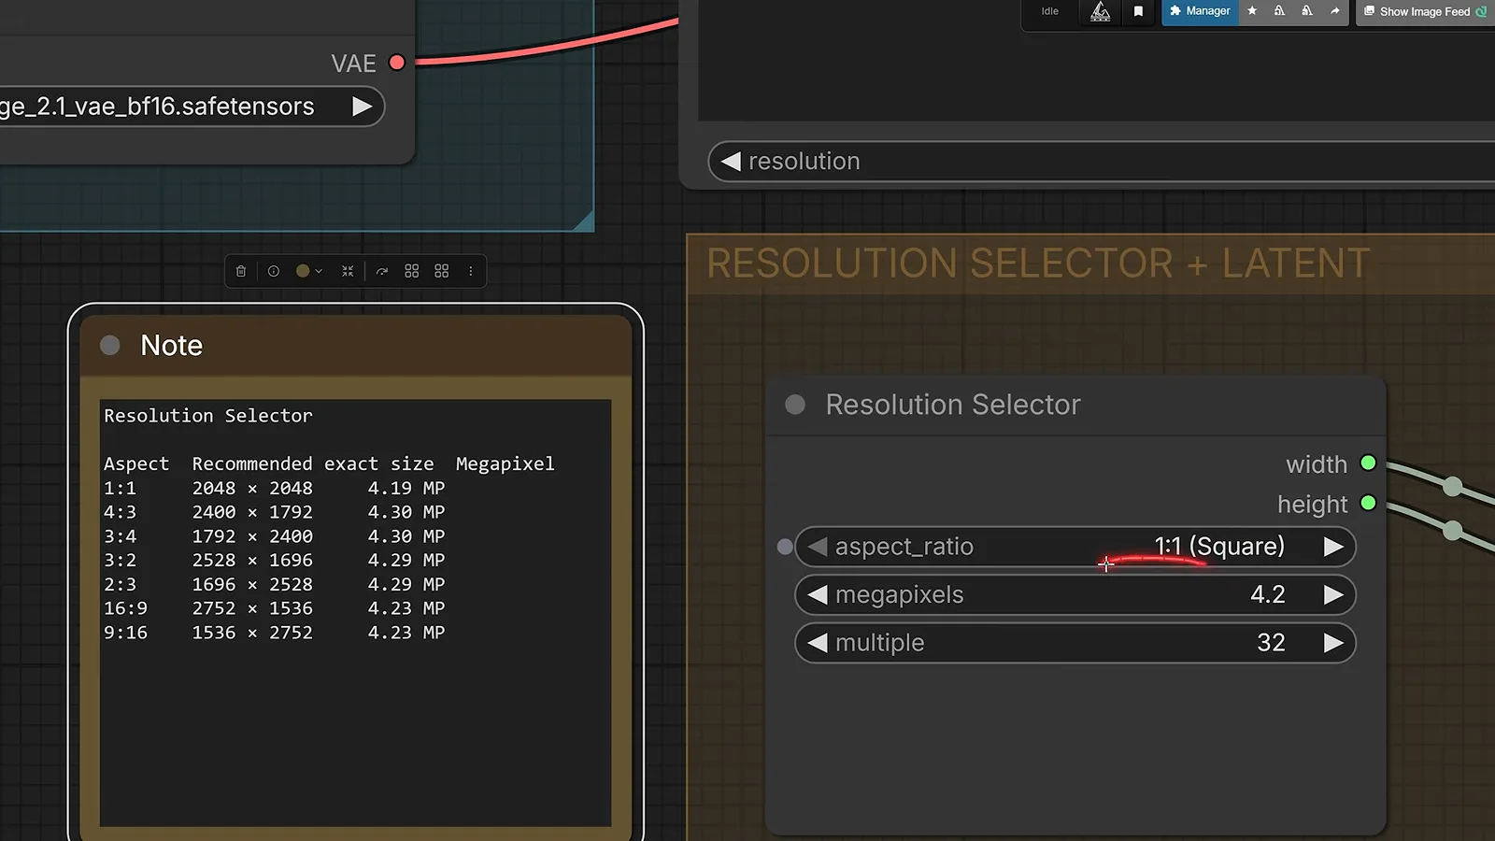Select previous aspect_ratio option with left arrow
This screenshot has height=841, width=1495.
coord(818,547)
